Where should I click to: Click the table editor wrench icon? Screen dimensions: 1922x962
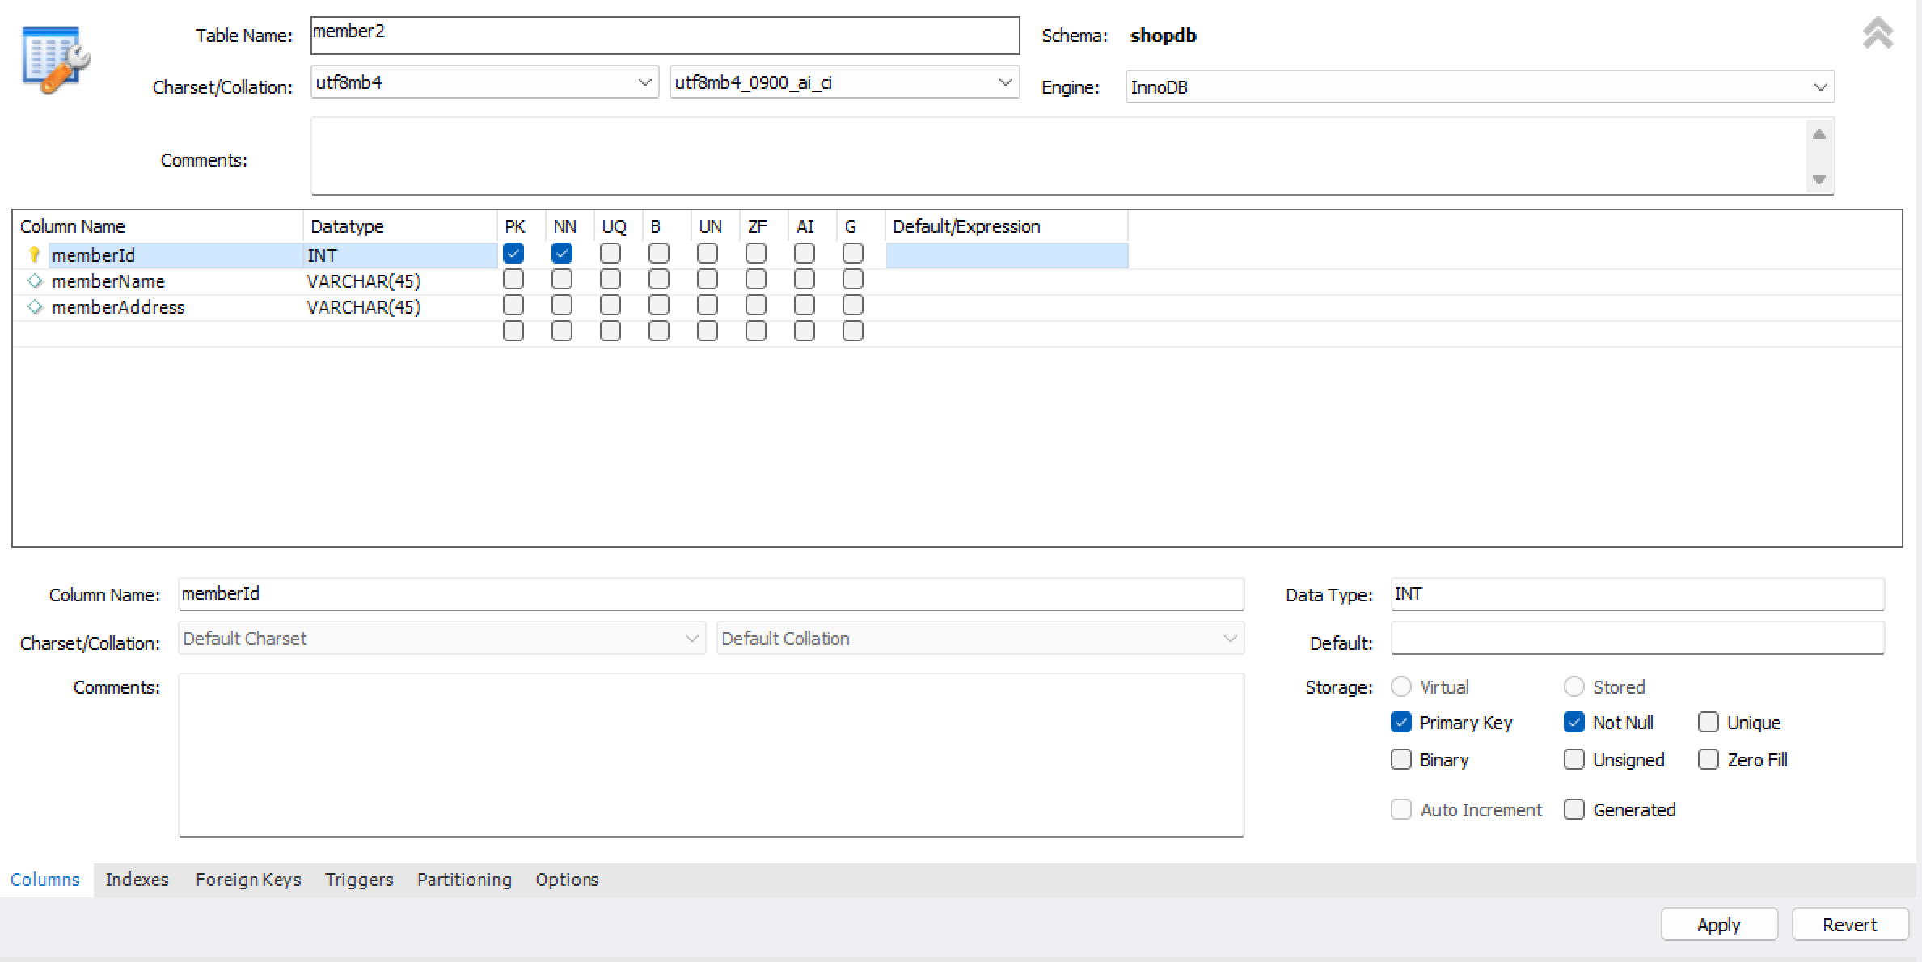55,59
